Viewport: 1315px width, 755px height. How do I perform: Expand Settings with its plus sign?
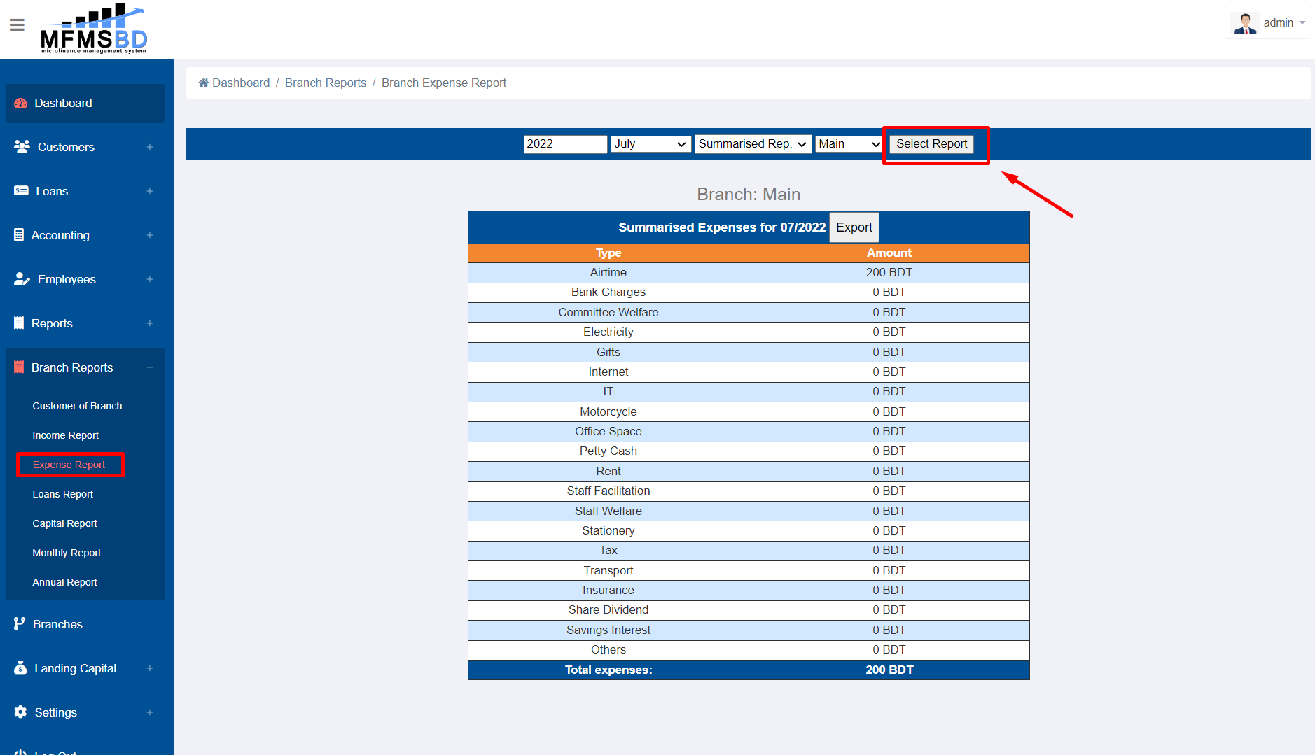[x=150, y=712]
